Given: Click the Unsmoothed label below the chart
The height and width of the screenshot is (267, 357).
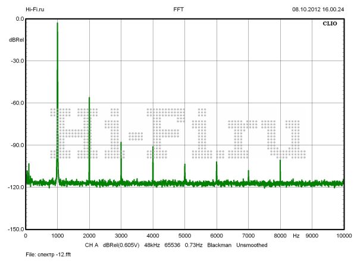Looking at the screenshot, I should tap(253, 244).
